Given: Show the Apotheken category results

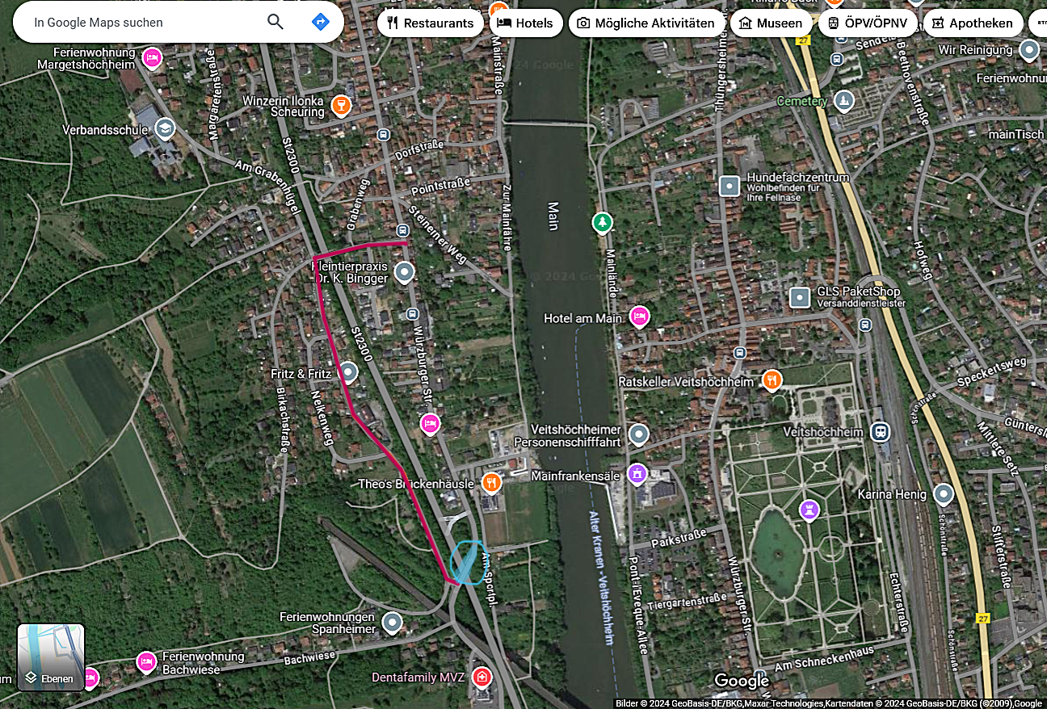Looking at the screenshot, I should pos(973,23).
